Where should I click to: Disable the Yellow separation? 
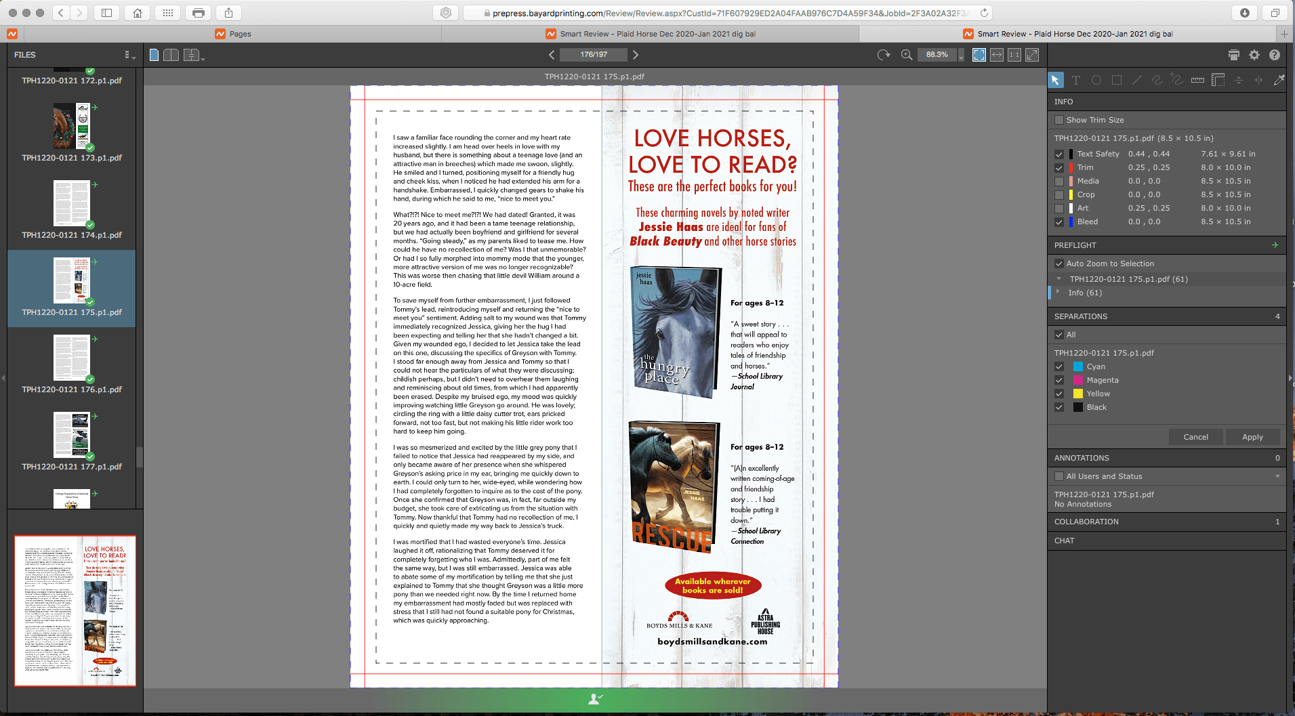click(1059, 394)
